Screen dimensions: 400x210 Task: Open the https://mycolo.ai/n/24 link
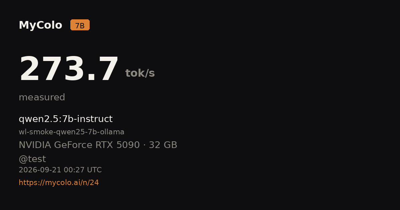(59, 183)
